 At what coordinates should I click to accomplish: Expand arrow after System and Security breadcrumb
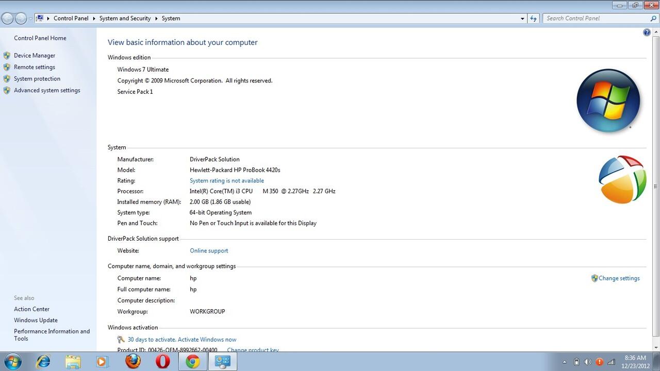tap(156, 19)
